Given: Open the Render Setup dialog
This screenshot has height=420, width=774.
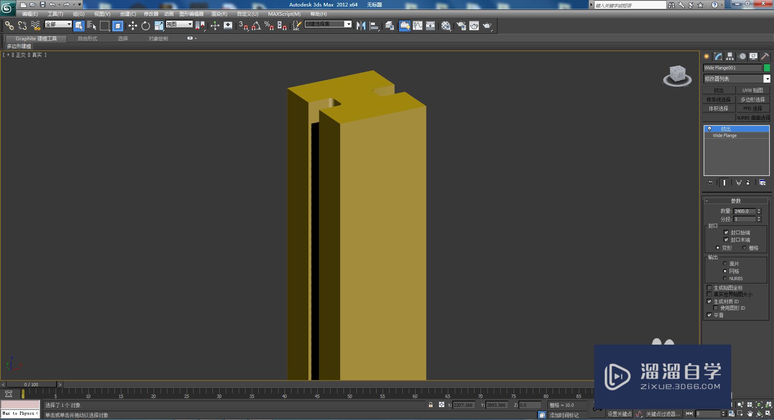Looking at the screenshot, I should tap(461, 26).
